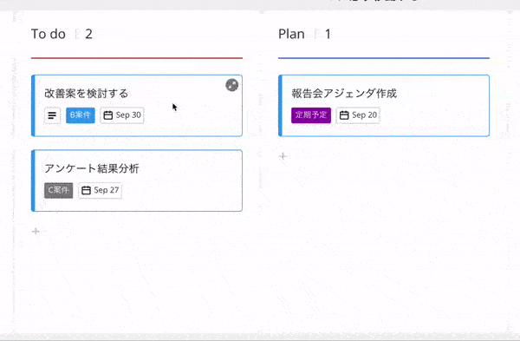Open the 改善案を検討する card title
The height and width of the screenshot is (341, 520).
pyautogui.click(x=86, y=94)
